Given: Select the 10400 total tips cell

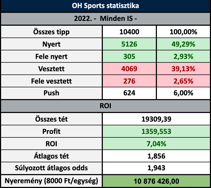Looking at the screenshot, I should tap(130, 32).
